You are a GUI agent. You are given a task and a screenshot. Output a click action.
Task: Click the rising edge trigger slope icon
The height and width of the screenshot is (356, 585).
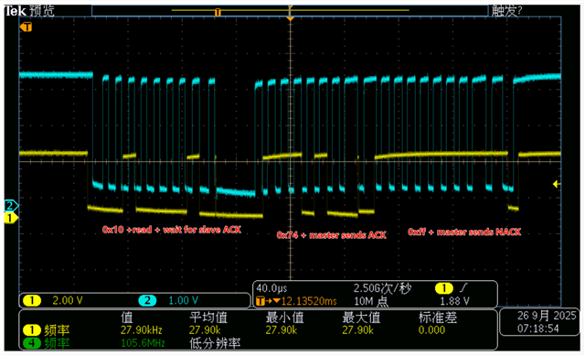coord(463,287)
